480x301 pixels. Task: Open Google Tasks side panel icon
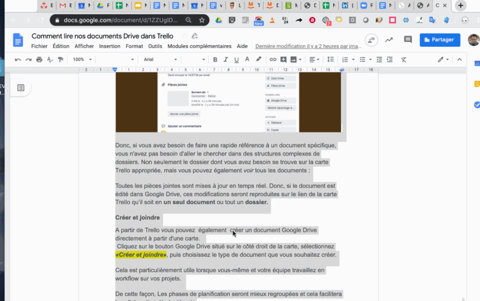477,105
